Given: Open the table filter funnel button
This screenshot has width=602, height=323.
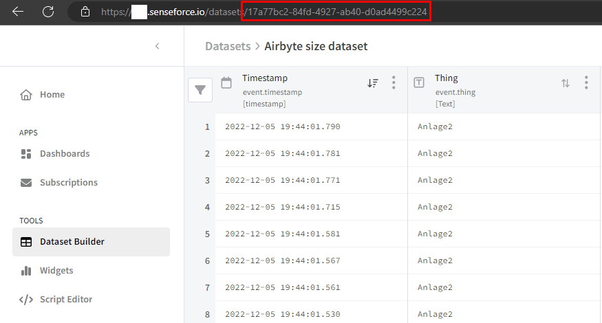Looking at the screenshot, I should pos(200,90).
